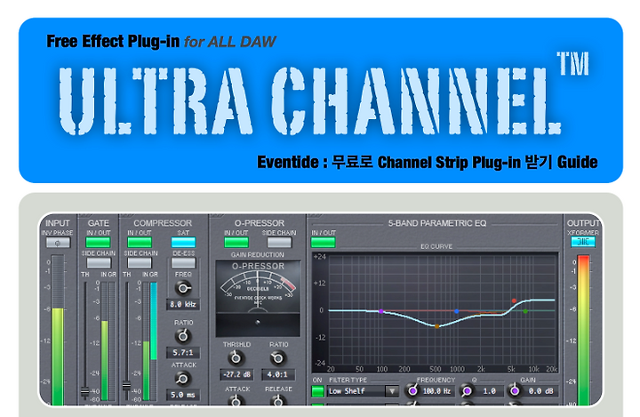Click the 'COMPRESSOR' section label

163,223
